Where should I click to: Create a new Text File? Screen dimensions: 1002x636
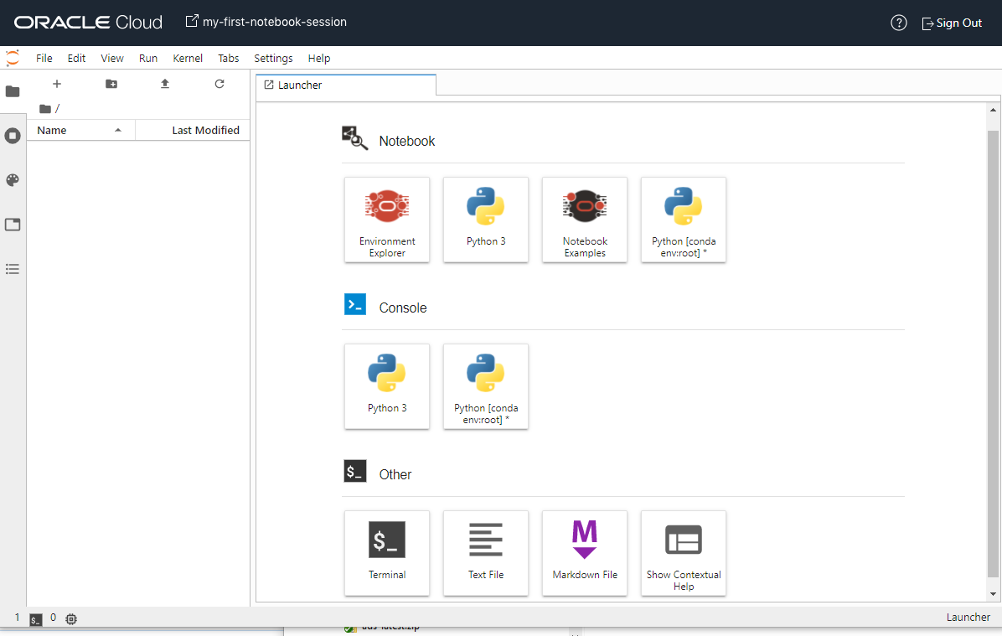486,554
